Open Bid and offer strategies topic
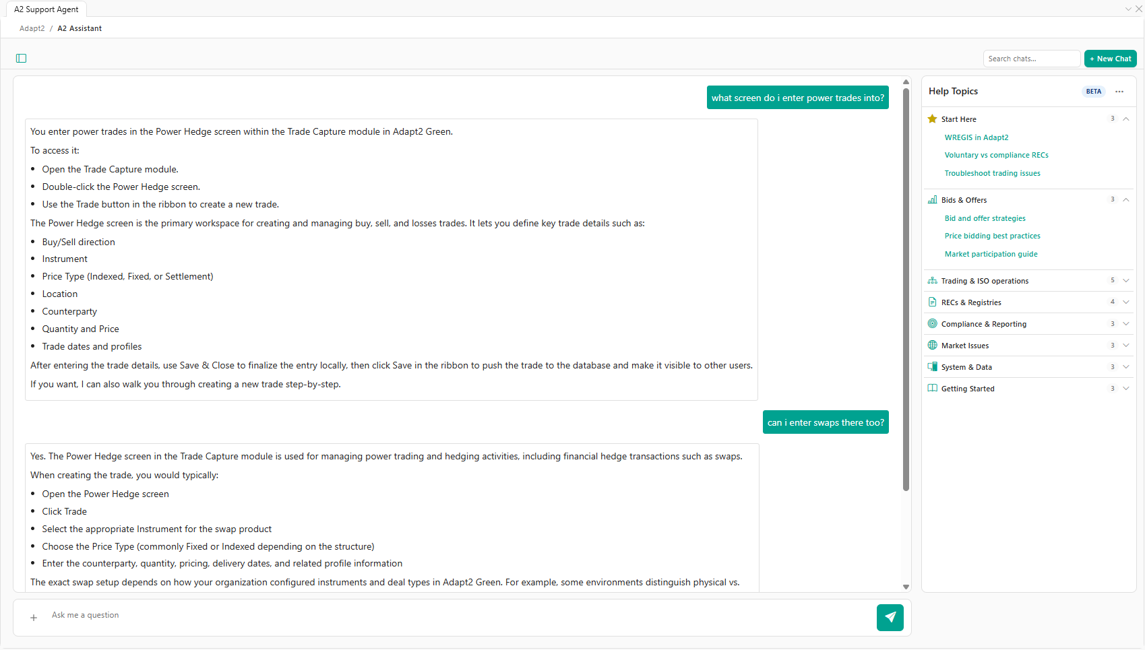Image resolution: width=1145 pixels, height=650 pixels. click(x=985, y=218)
